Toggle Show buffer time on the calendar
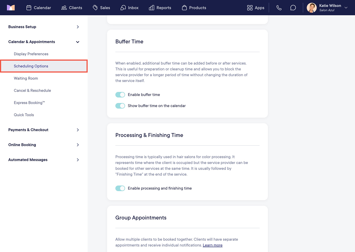The image size is (355, 252). click(120, 106)
